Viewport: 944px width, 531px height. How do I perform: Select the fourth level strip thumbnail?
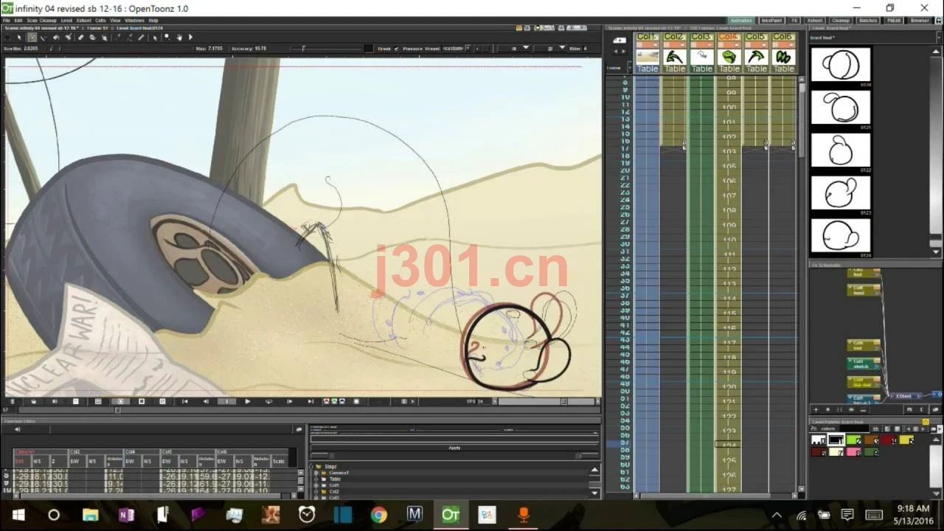coord(841,193)
